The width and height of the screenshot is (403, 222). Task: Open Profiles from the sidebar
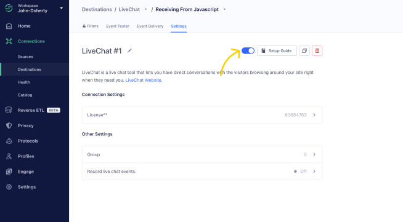26,156
